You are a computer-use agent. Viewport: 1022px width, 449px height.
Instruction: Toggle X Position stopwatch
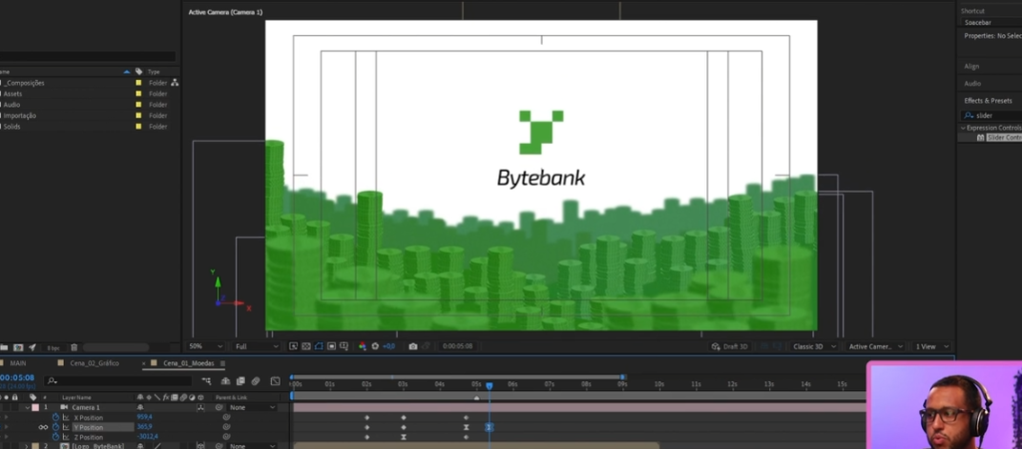[x=55, y=418]
